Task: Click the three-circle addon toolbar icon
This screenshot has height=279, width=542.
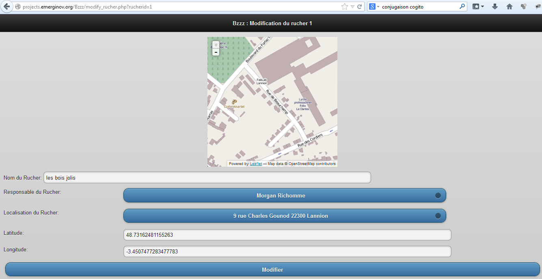Action: pyautogui.click(x=524, y=6)
